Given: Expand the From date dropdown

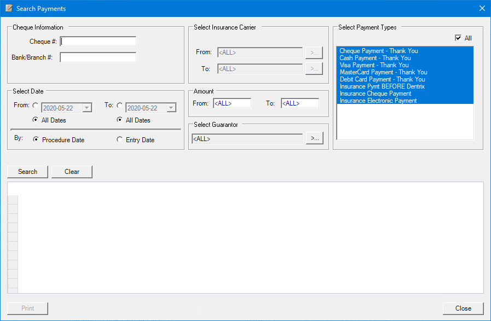Looking at the screenshot, I should [x=86, y=108].
